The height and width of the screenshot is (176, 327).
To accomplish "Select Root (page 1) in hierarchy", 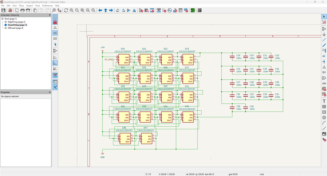I will coord(10,19).
